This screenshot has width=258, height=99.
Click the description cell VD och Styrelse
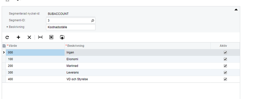click(138, 79)
